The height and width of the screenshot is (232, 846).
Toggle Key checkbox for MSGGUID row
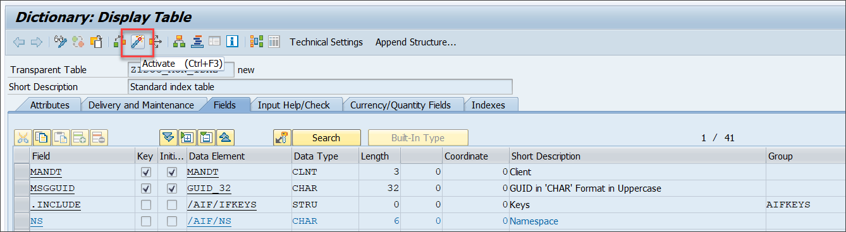[146, 188]
